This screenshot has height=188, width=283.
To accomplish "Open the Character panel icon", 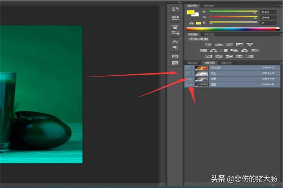I will point(175,41).
